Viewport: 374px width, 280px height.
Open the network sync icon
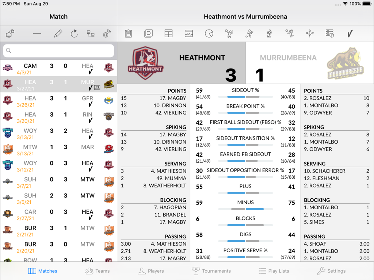[91, 33]
